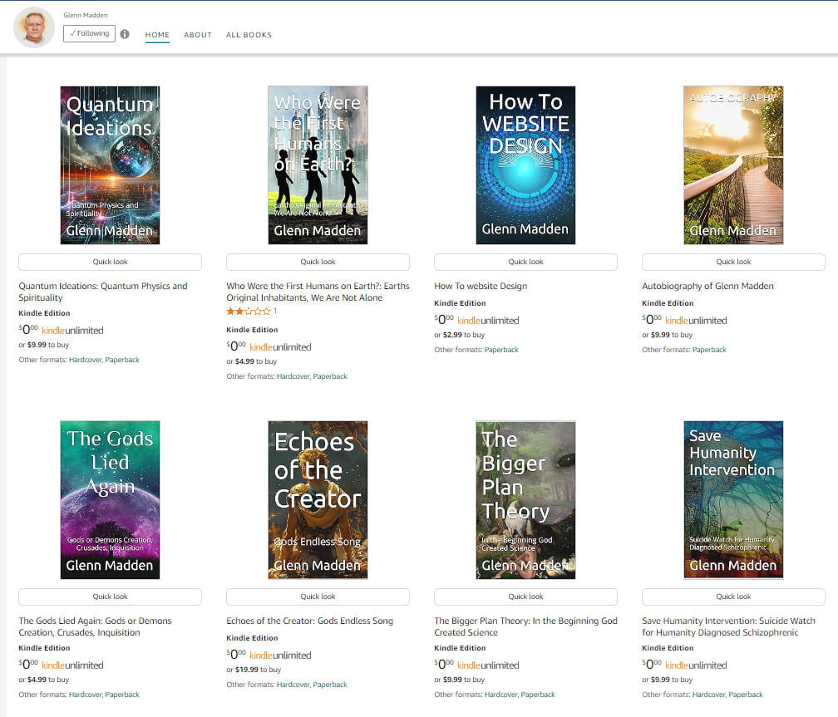Quick look The Bigger Plan Theory
Screen dimensions: 838x717
tap(525, 596)
